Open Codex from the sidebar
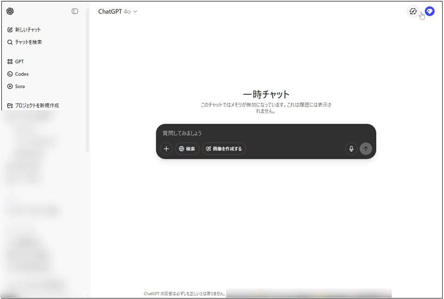This screenshot has height=299, width=444. tap(18, 74)
